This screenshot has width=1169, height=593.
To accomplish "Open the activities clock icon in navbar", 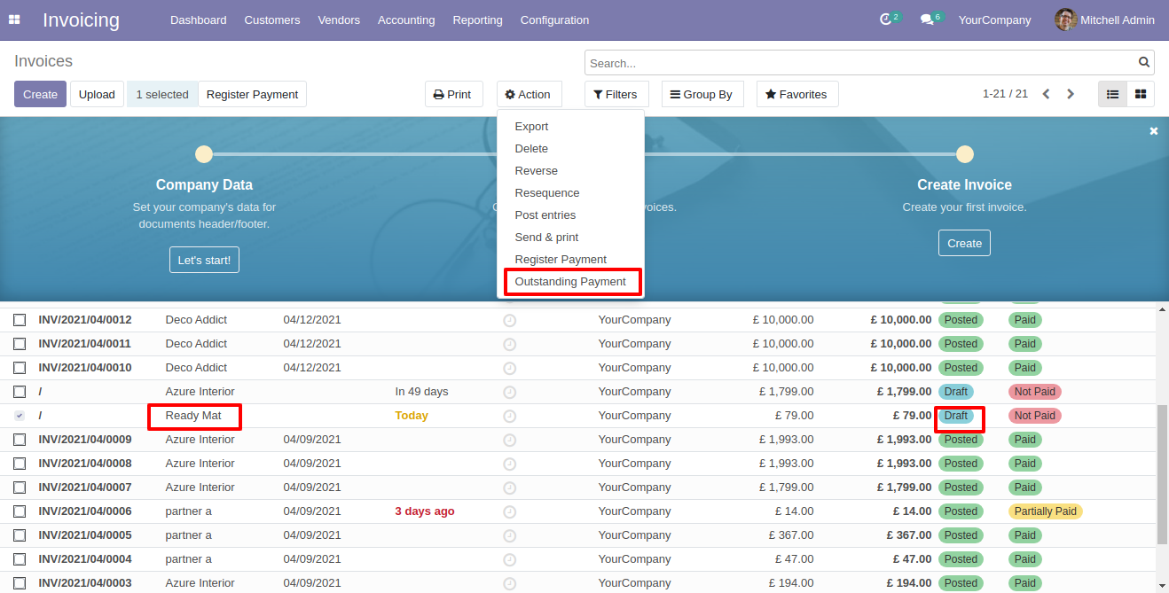I will click(x=885, y=20).
